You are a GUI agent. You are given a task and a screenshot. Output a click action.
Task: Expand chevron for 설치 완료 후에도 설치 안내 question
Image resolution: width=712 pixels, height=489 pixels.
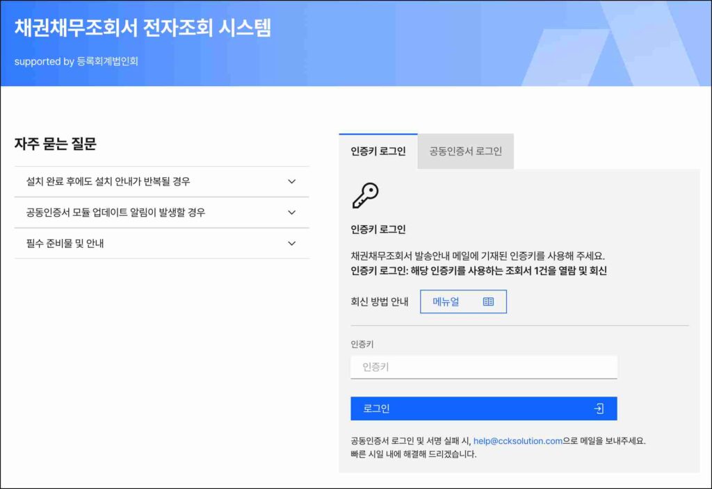click(x=291, y=182)
